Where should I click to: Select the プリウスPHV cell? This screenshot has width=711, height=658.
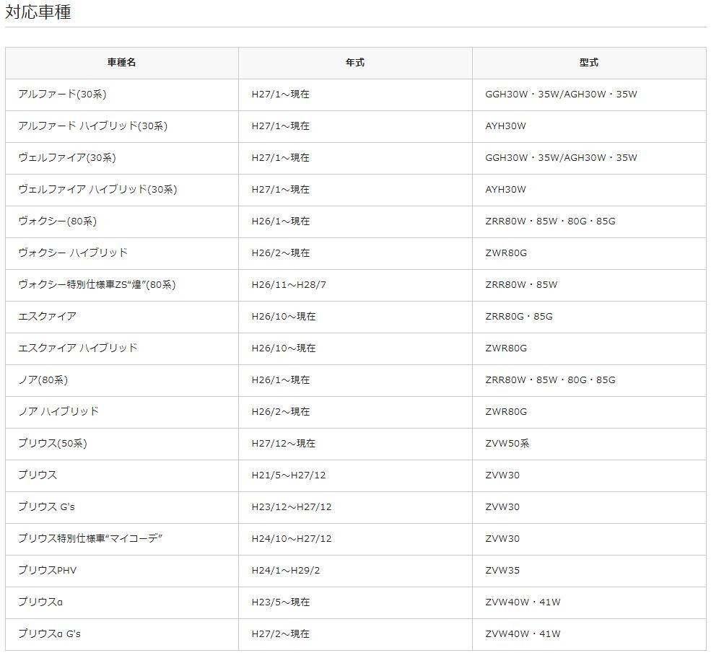(x=121, y=570)
